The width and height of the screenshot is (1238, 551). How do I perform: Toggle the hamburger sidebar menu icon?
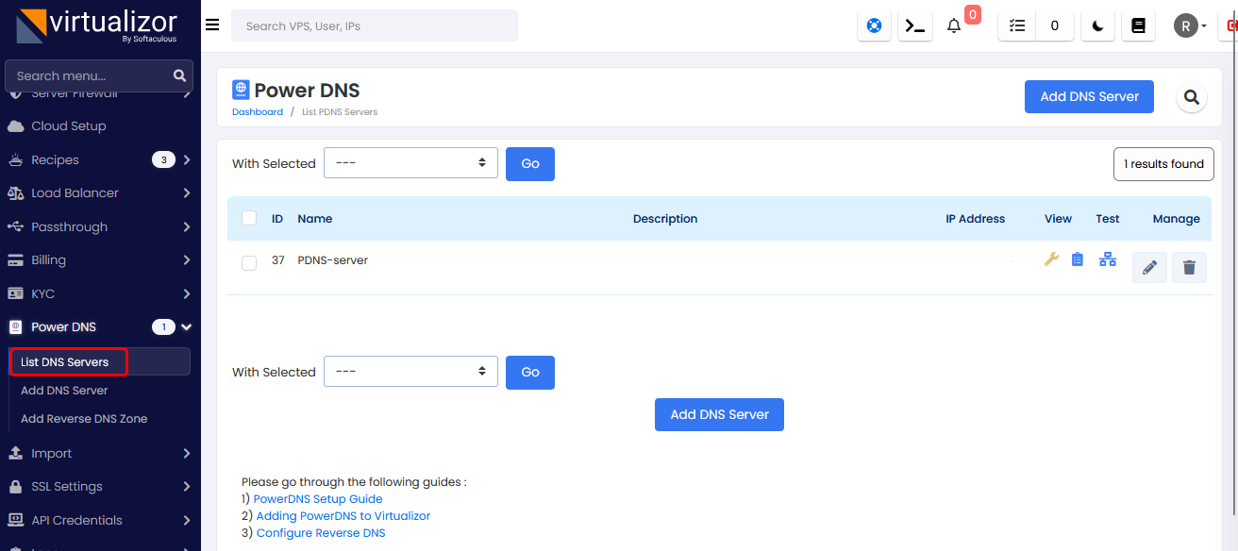click(212, 25)
